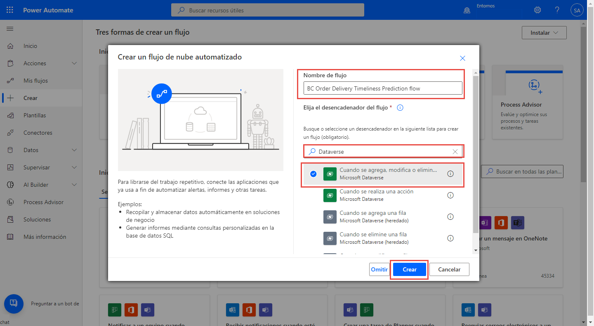The image size is (594, 326).
Task: Click the Dataverse trigger search field
Action: pyautogui.click(x=383, y=152)
